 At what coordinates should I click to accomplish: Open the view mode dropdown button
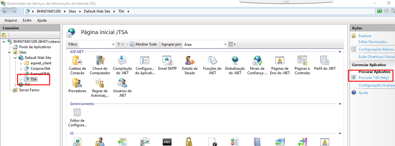[x=232, y=44]
